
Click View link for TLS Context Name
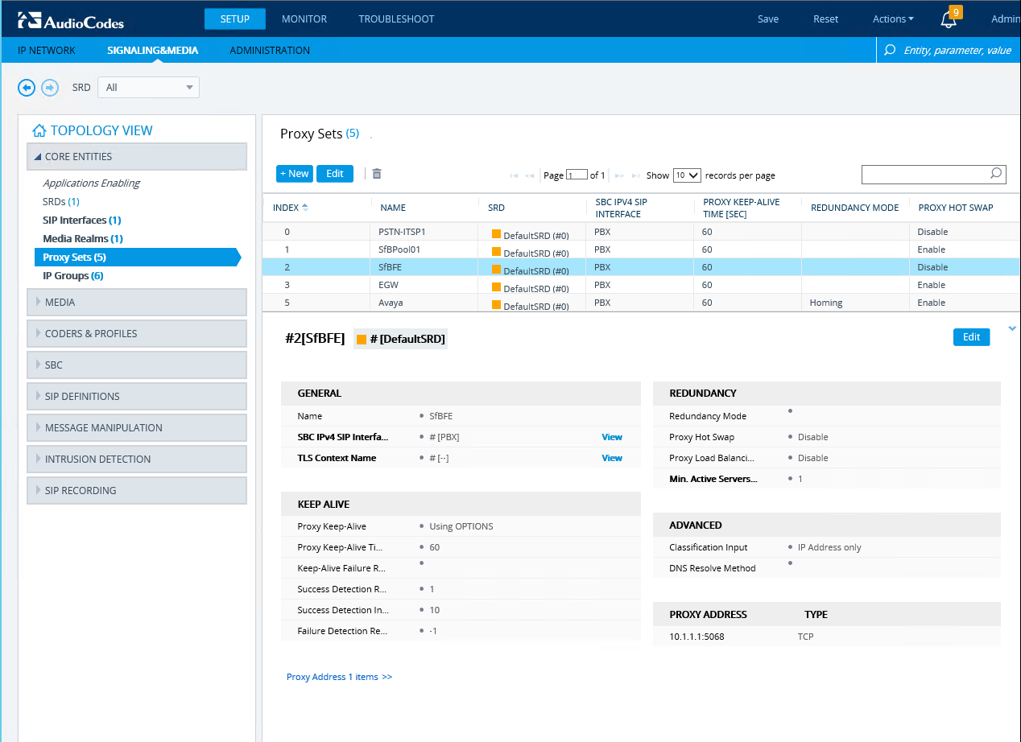[612, 458]
